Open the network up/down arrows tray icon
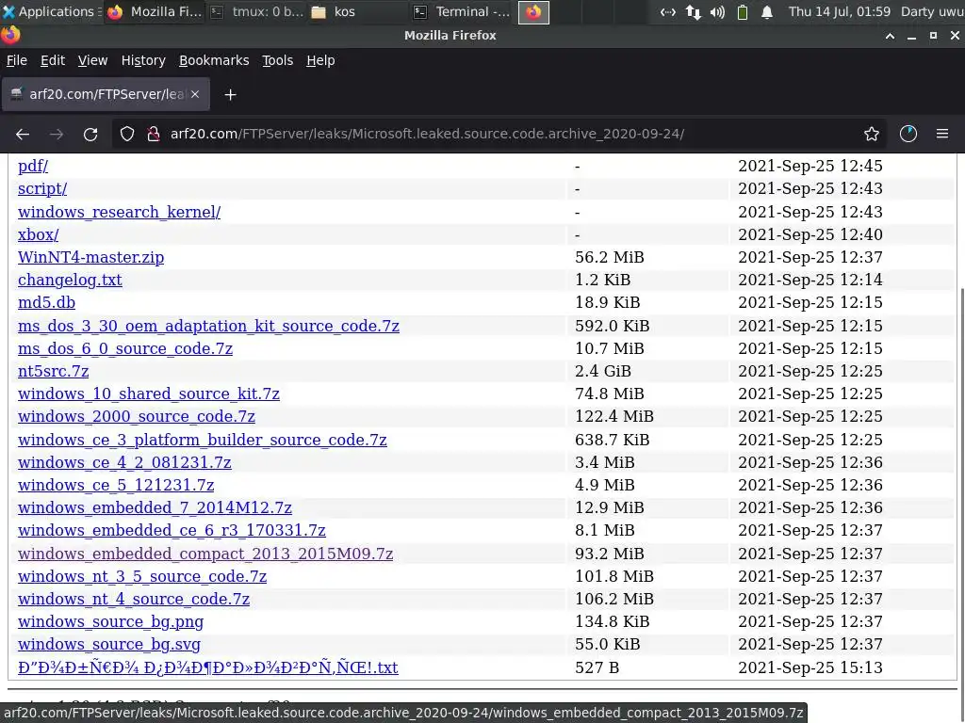 point(694,11)
